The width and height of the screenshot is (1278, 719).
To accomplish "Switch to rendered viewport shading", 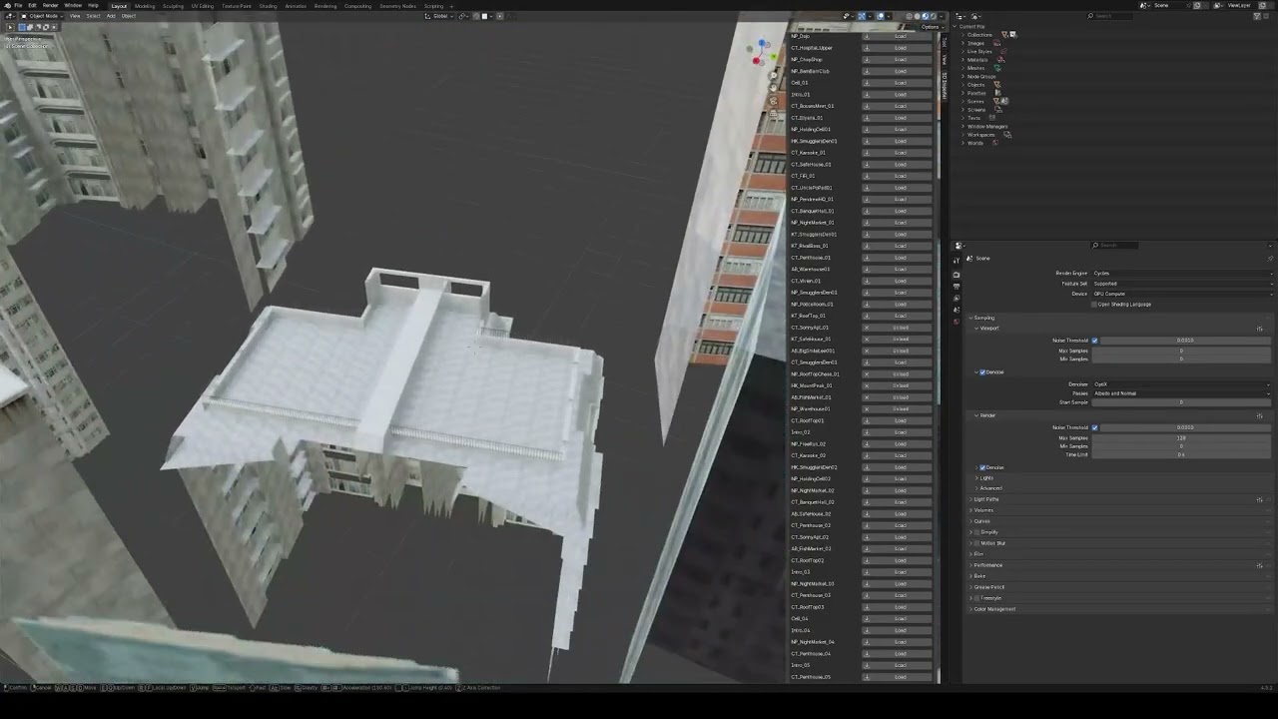I will pos(934,16).
